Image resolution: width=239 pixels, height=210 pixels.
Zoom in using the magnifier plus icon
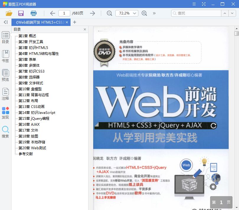click(144, 13)
